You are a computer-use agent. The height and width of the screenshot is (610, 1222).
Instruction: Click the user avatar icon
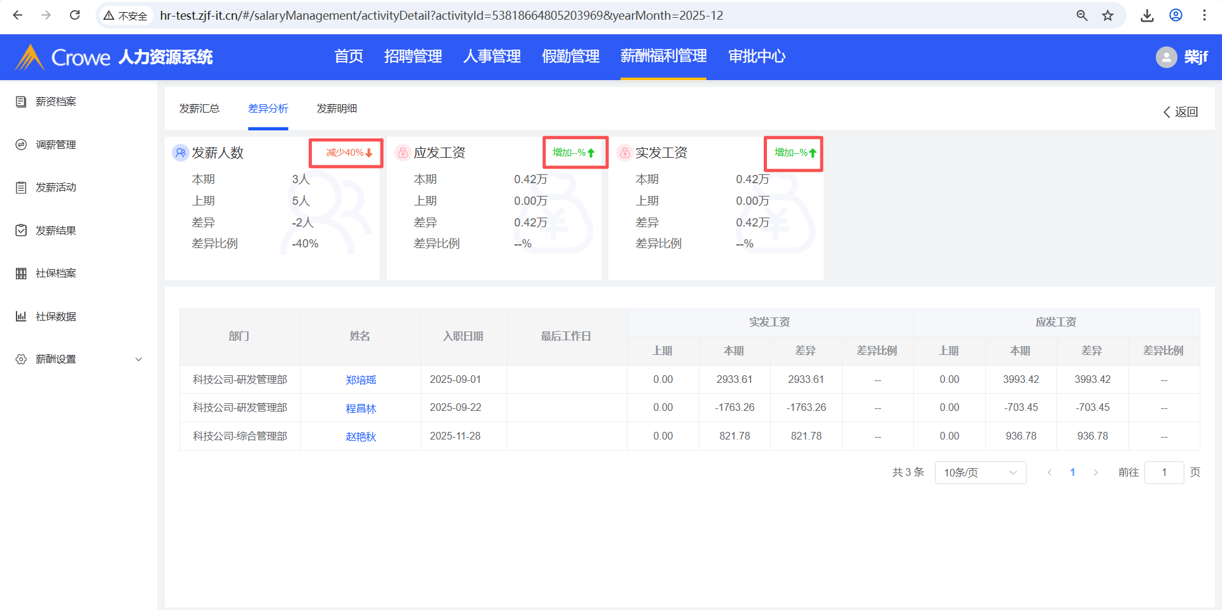(1166, 57)
